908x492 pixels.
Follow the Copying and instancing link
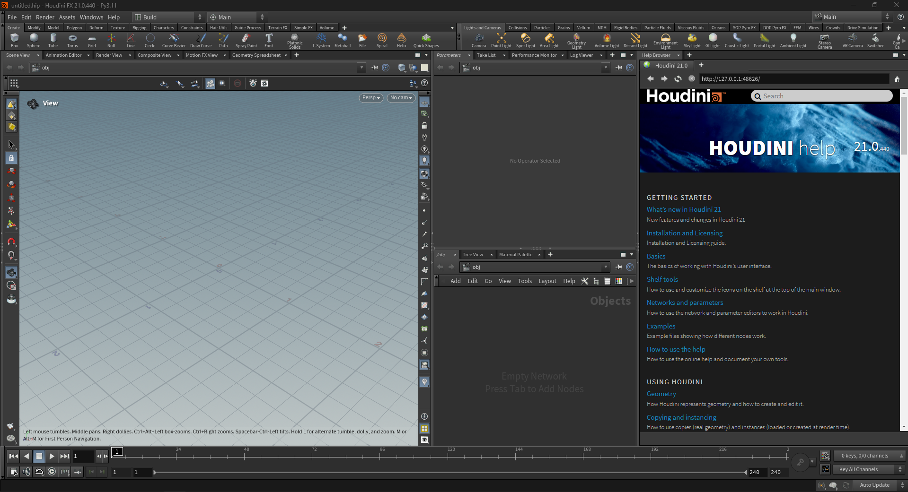coord(681,417)
